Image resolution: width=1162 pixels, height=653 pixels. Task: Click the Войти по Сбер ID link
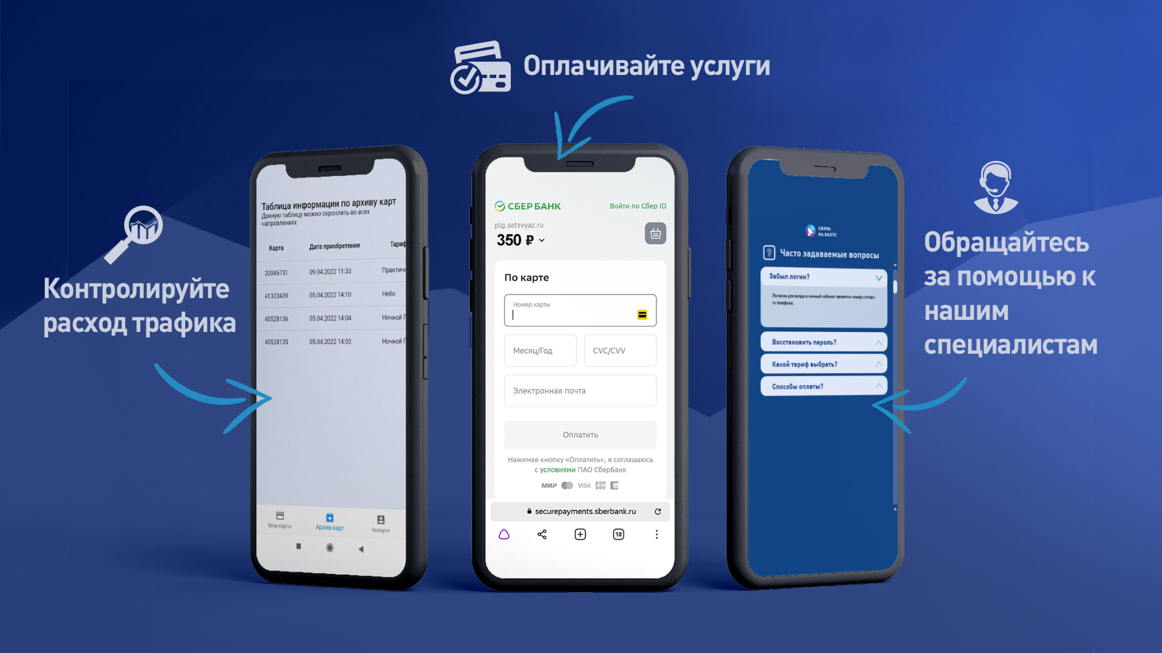pos(639,206)
